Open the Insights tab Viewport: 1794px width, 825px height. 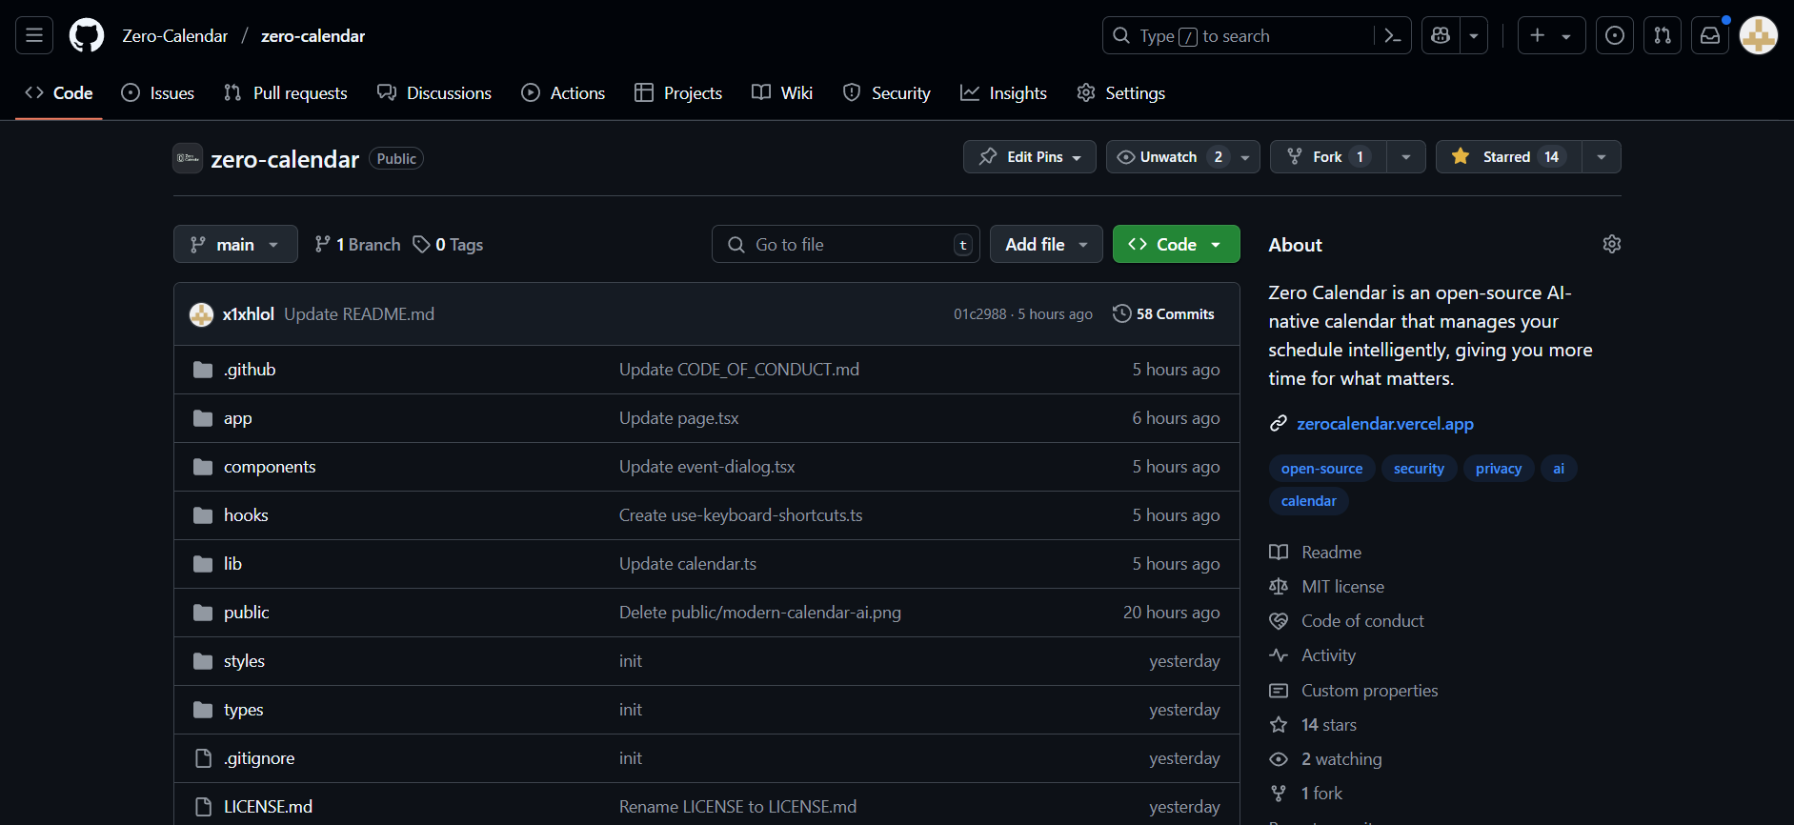pyautogui.click(x=1004, y=92)
